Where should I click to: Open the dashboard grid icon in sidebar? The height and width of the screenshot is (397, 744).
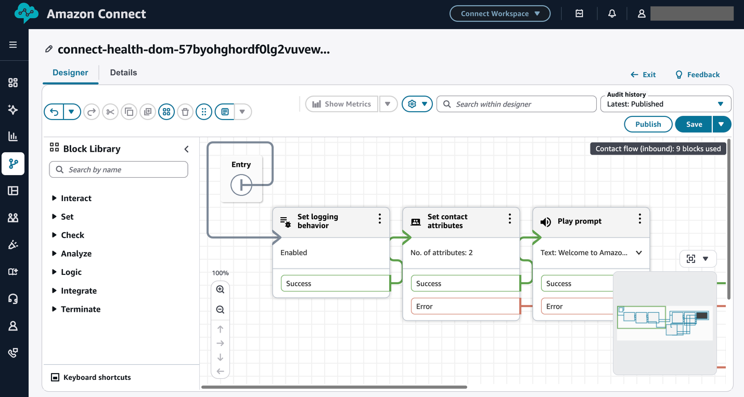[13, 83]
